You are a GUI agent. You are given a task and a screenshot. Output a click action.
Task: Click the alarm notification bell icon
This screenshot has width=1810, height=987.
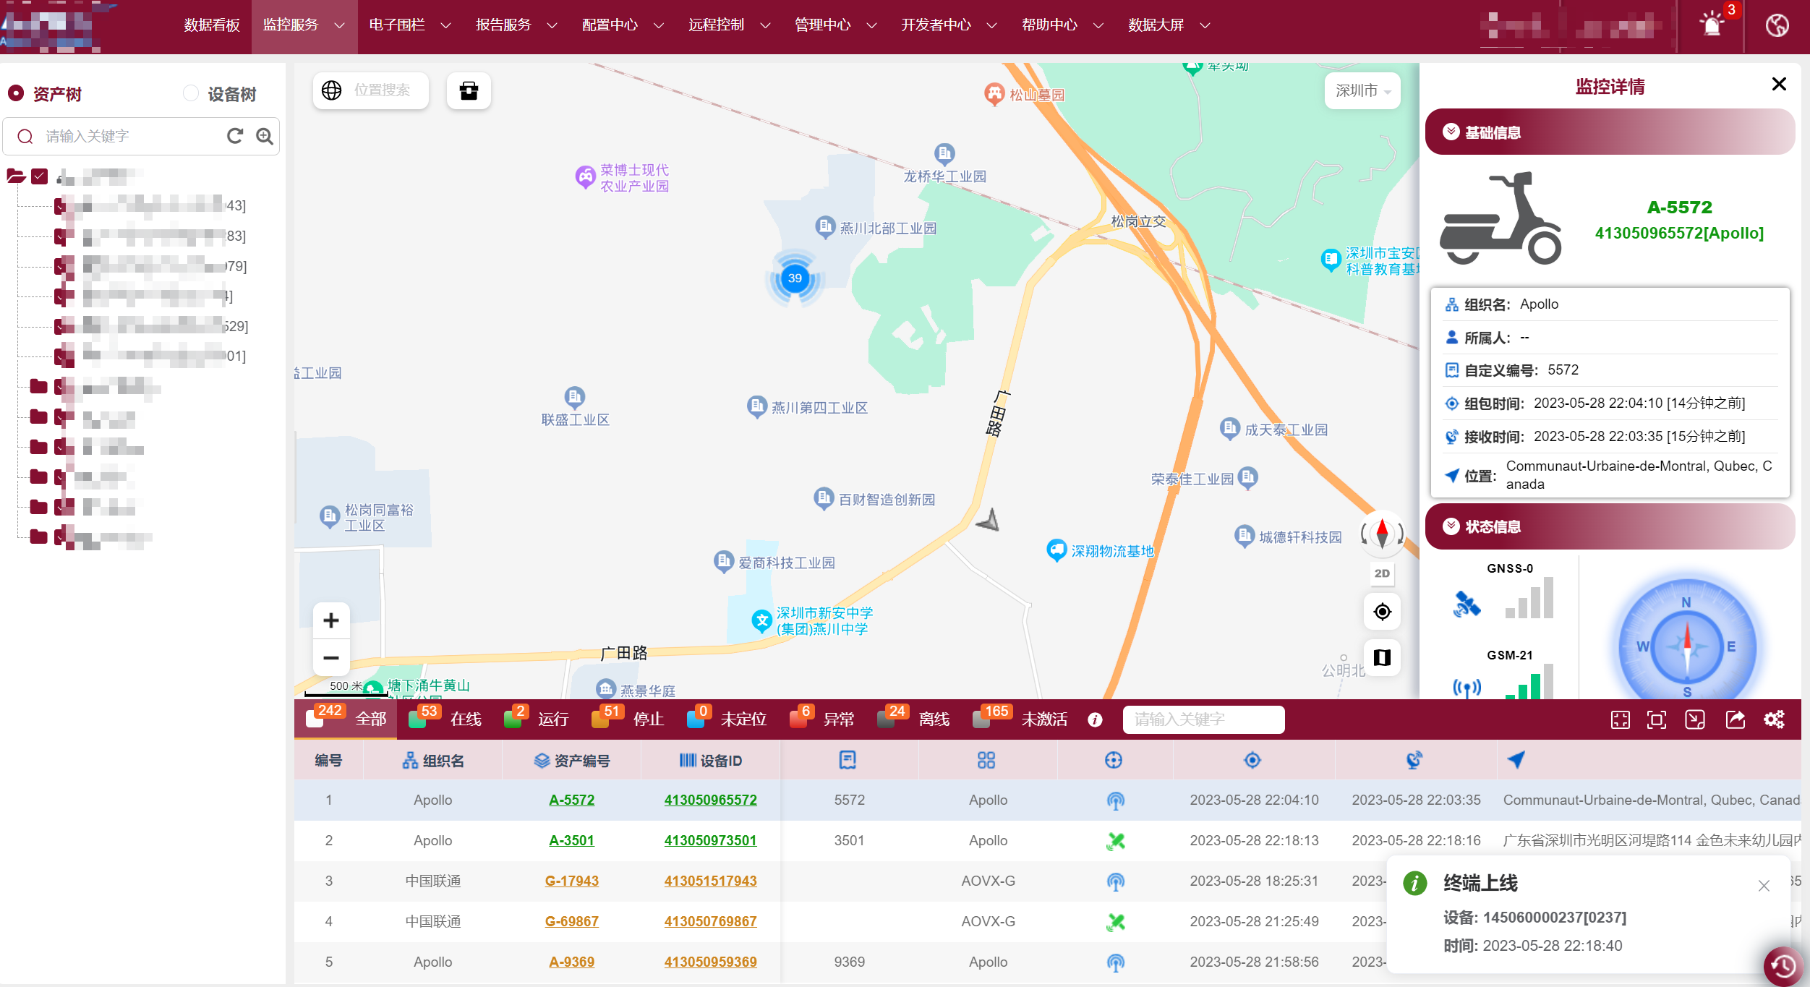tap(1711, 25)
